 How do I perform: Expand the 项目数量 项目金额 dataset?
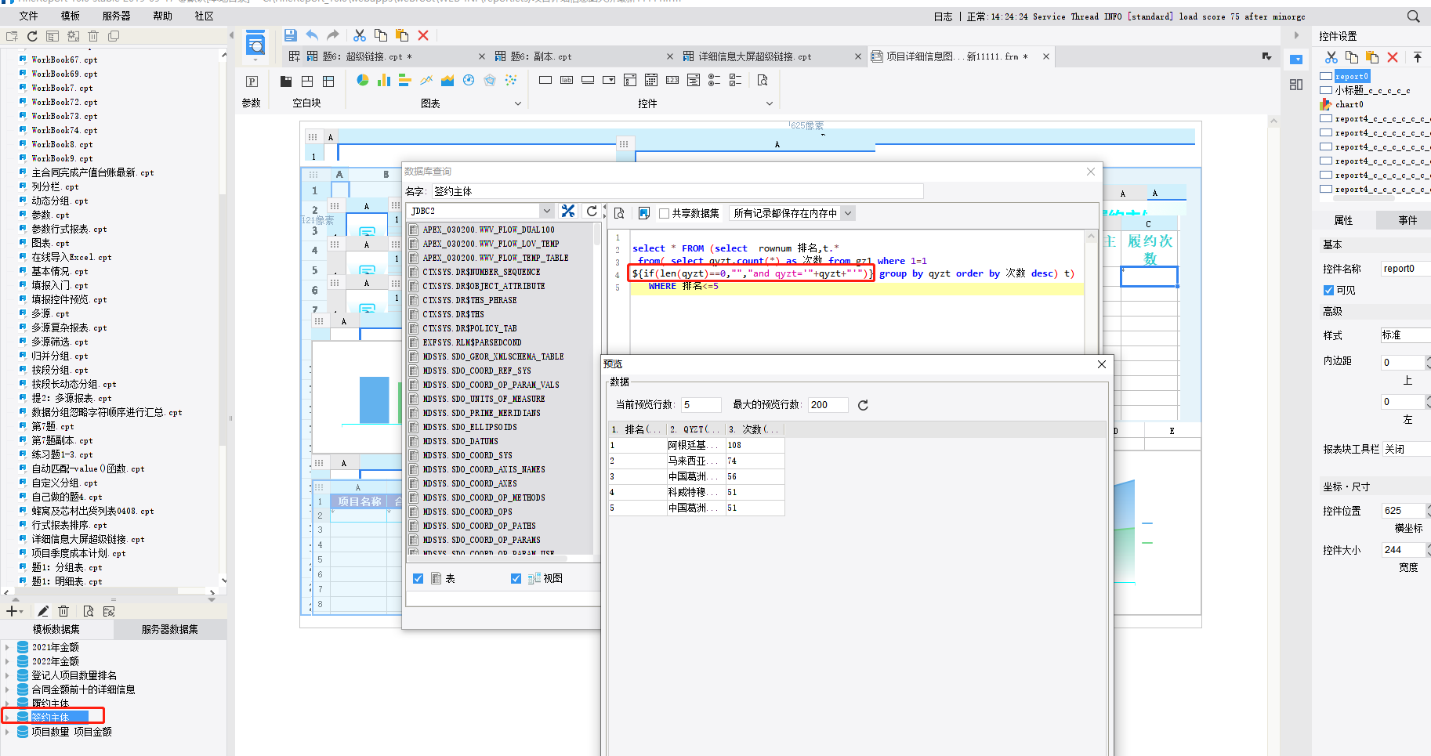pyautogui.click(x=8, y=732)
